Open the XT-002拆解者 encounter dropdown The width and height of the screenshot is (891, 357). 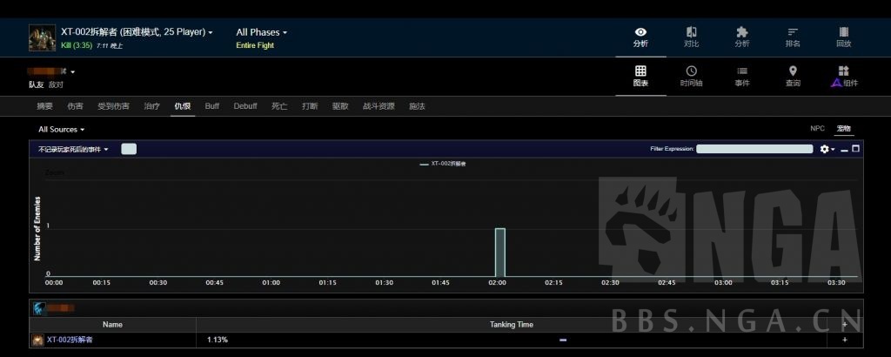137,32
